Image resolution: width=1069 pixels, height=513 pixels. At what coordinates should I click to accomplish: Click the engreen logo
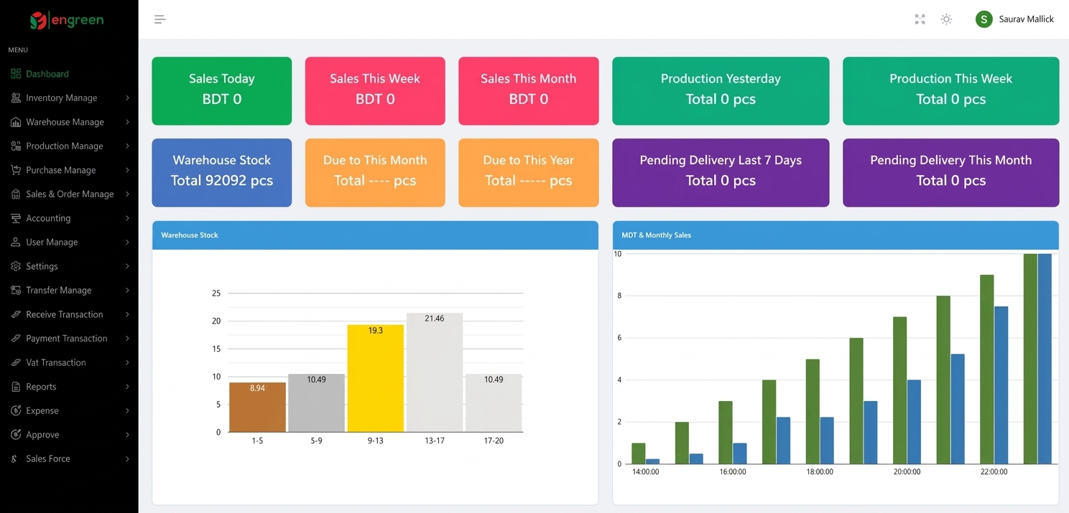pyautogui.click(x=67, y=20)
